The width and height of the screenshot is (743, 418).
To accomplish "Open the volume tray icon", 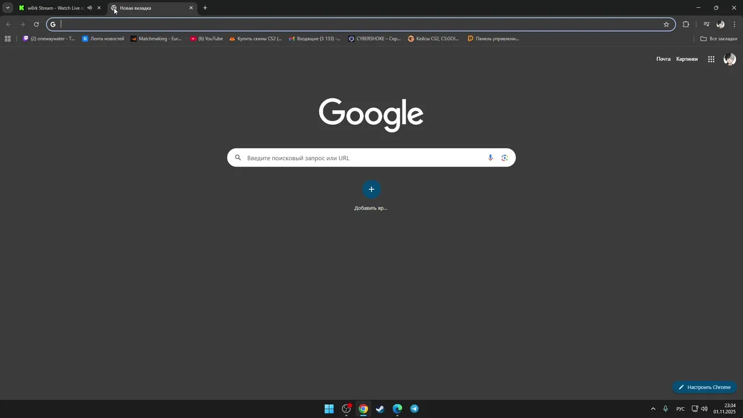I will [x=704, y=409].
